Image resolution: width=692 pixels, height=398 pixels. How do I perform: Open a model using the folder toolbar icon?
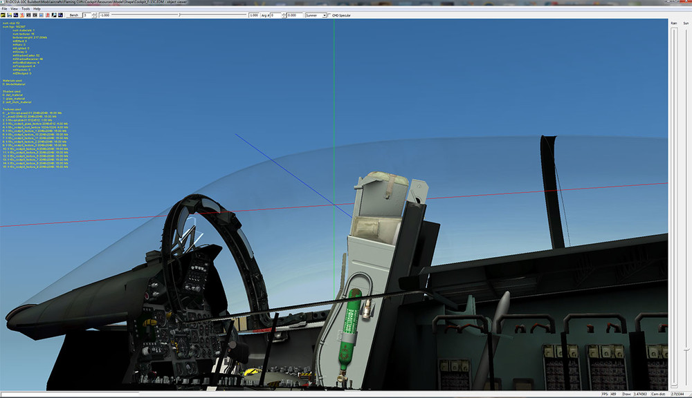[x=3, y=15]
